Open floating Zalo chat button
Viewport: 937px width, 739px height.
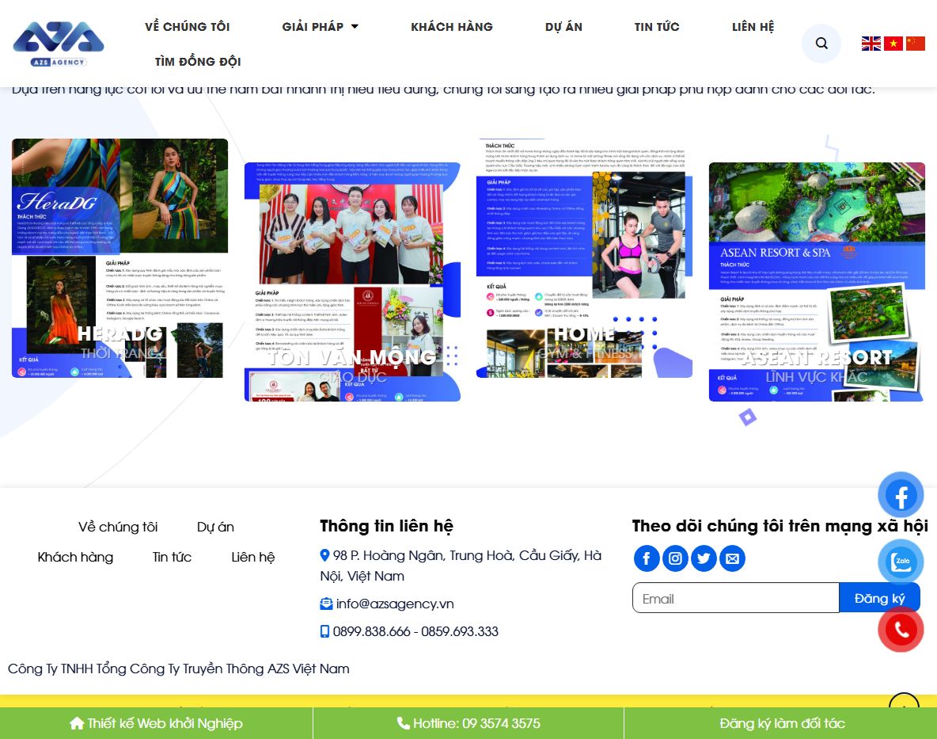pos(901,562)
